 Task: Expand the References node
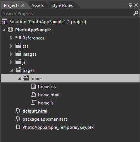11,38
